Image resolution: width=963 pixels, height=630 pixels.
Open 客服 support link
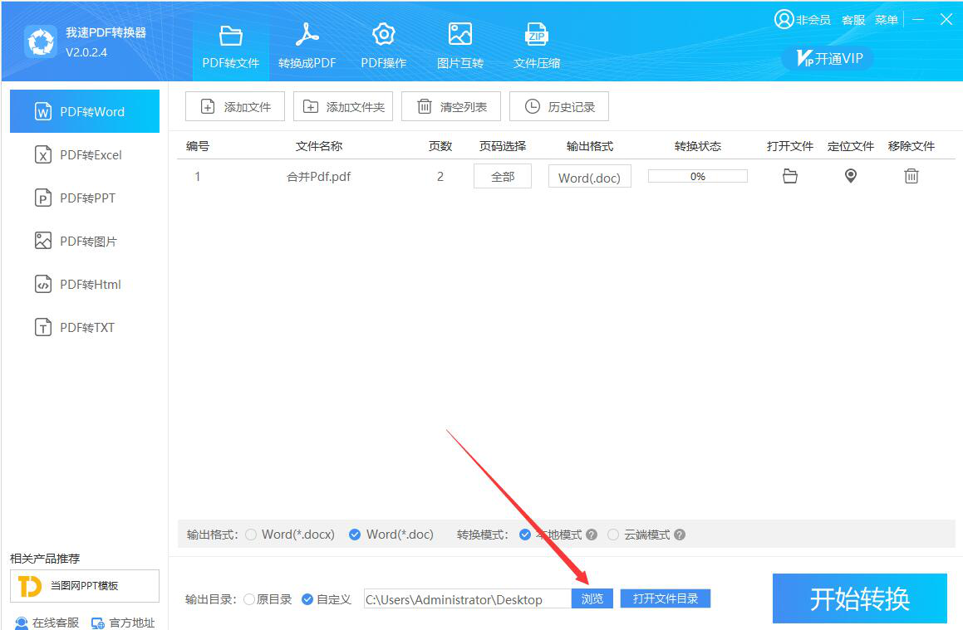pos(853,20)
